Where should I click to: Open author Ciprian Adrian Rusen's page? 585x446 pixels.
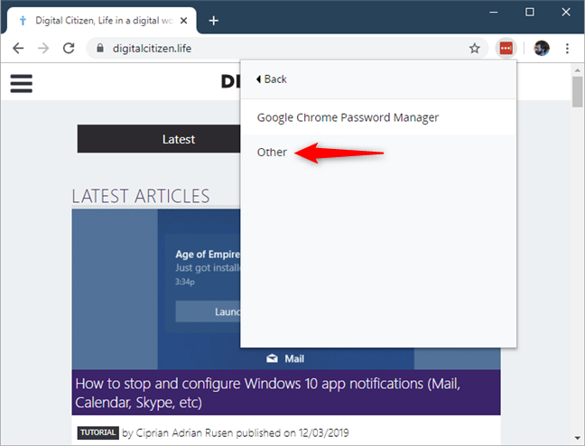[185, 433]
